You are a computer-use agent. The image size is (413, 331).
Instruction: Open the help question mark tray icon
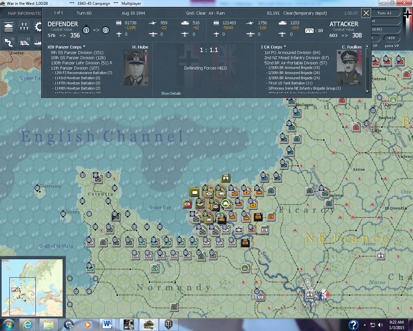353,325
